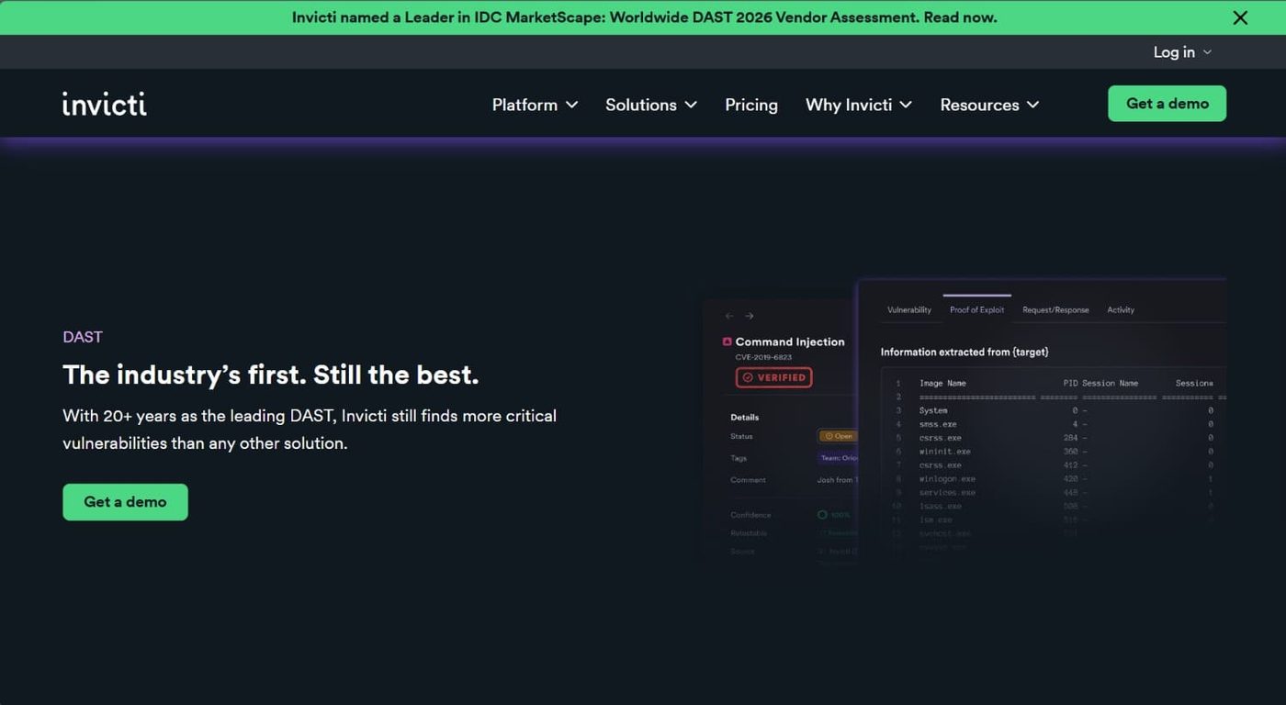Click the back arrow above Command Injection
The image size is (1286, 705).
click(729, 316)
